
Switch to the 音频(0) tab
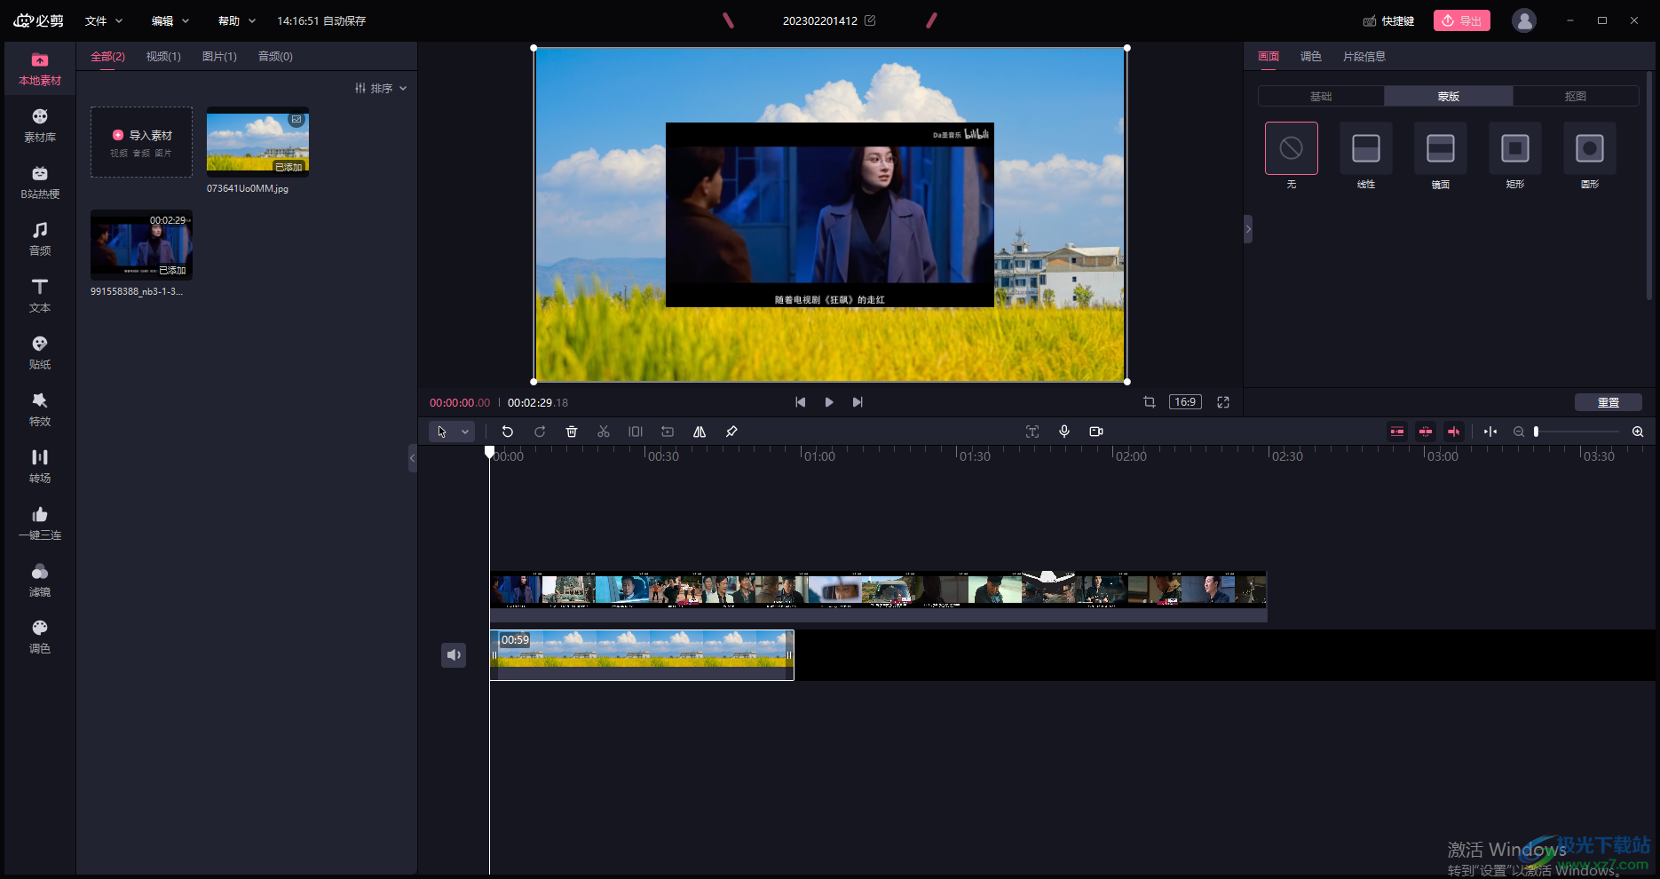275,57
